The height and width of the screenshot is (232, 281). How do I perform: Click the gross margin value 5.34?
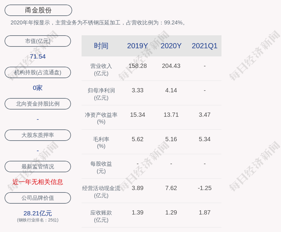coord(205,139)
